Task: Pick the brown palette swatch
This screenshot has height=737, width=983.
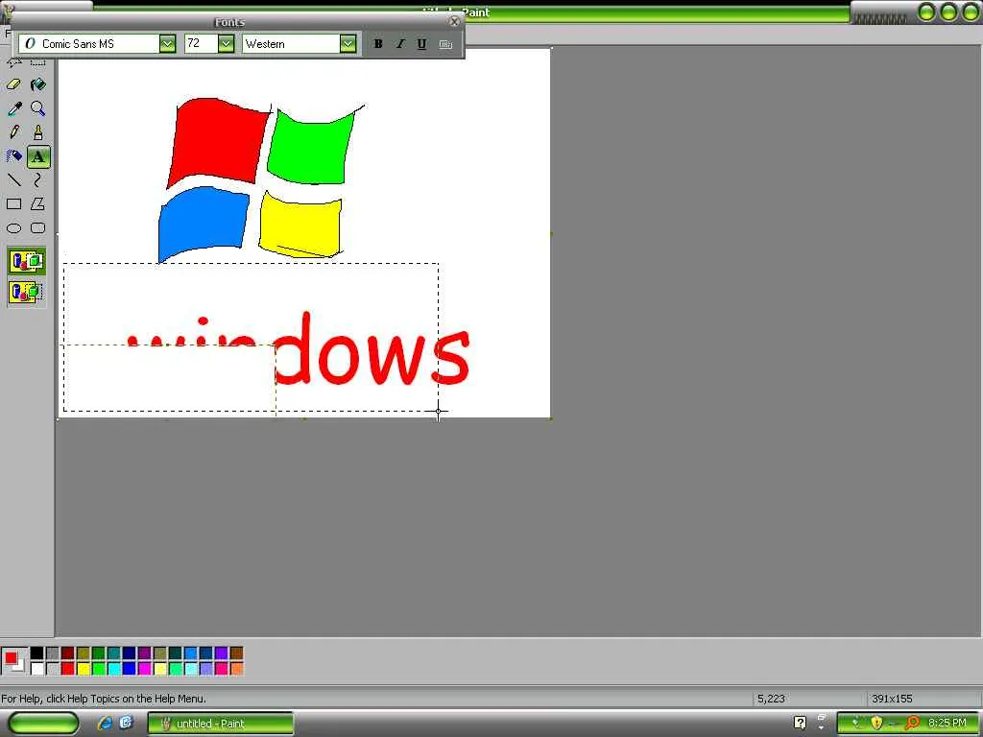Action: coord(236,654)
